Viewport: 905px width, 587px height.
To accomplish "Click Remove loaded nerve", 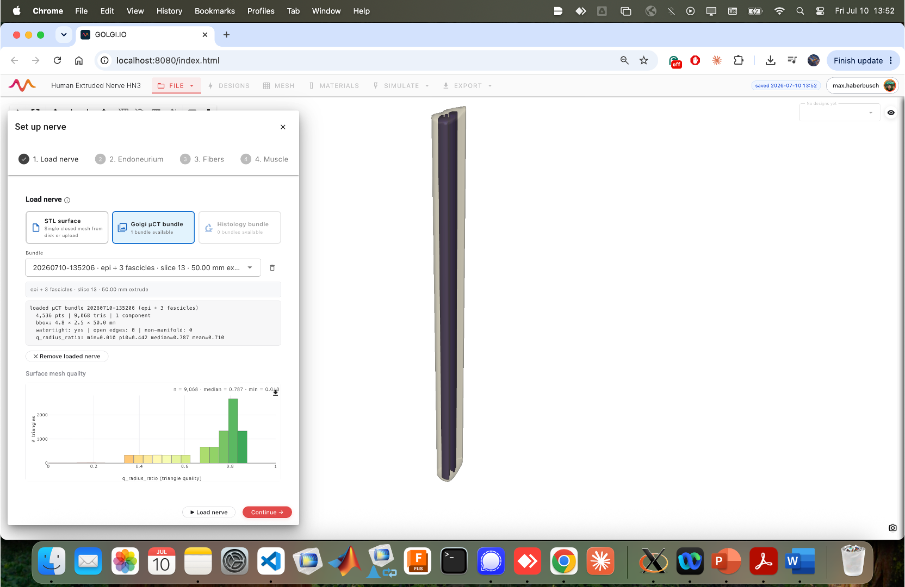I will tap(67, 357).
